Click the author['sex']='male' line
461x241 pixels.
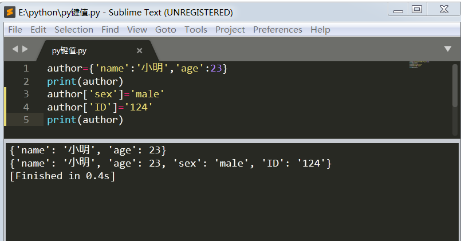point(105,94)
